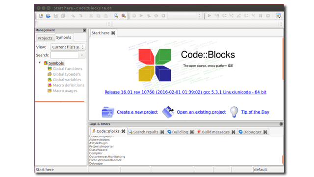314x177 pixels.
Task: Click the Step into debugger icon
Action: 231,16
